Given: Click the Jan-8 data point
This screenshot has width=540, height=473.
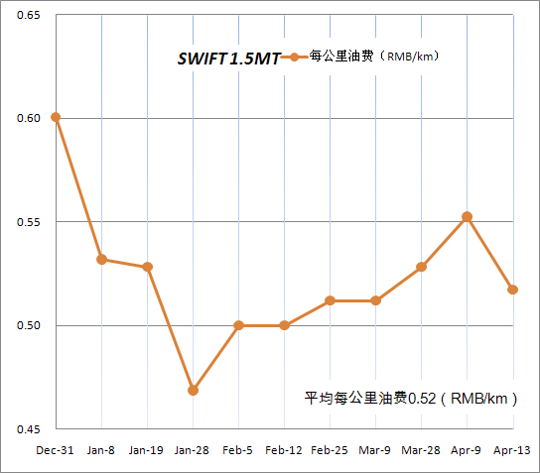Looking at the screenshot, I should point(101,260).
